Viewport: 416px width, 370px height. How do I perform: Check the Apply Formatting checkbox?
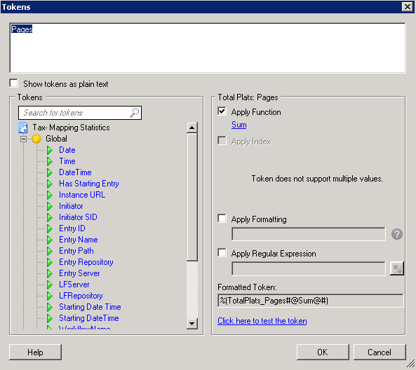[x=222, y=219]
